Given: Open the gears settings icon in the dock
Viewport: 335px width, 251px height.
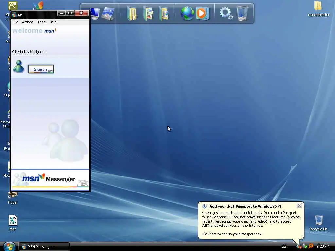Looking at the screenshot, I should (226, 13).
